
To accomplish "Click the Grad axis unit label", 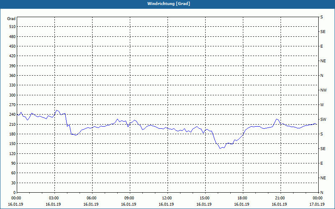I will (11, 19).
